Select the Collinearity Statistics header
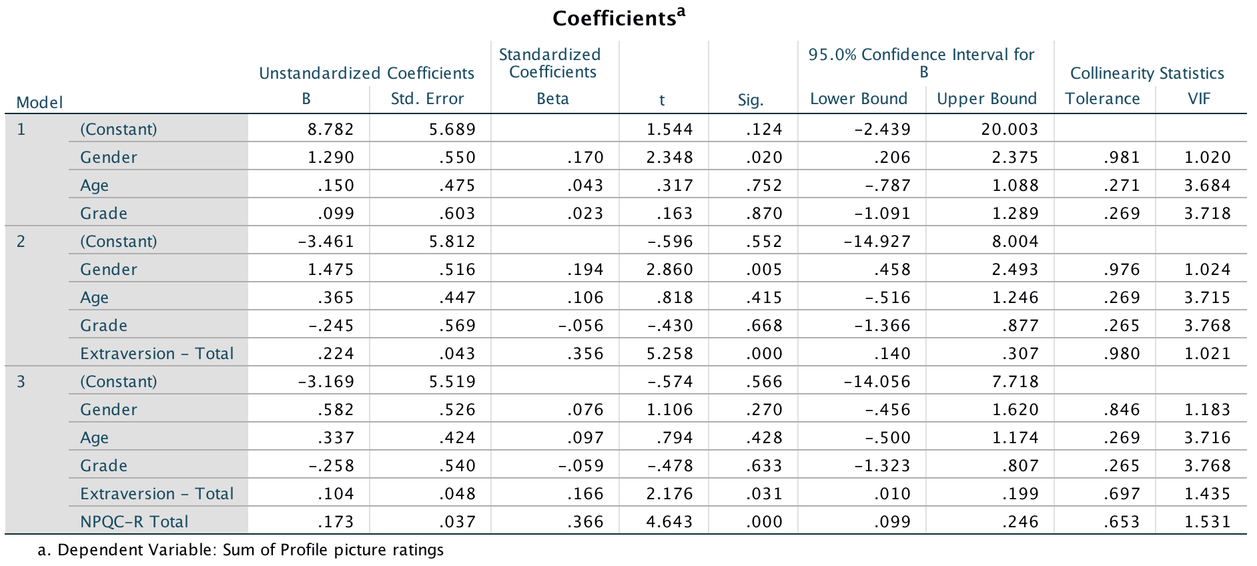The width and height of the screenshot is (1257, 566). 1147,73
